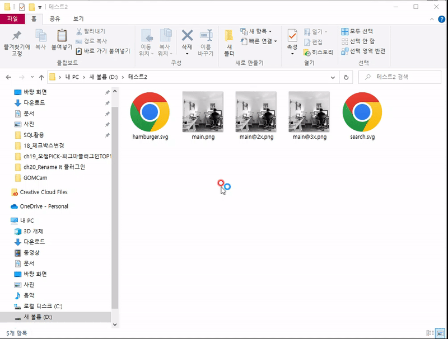Click Cut (잘라내기) scissors icon
This screenshot has width=448, height=339.
click(x=79, y=31)
